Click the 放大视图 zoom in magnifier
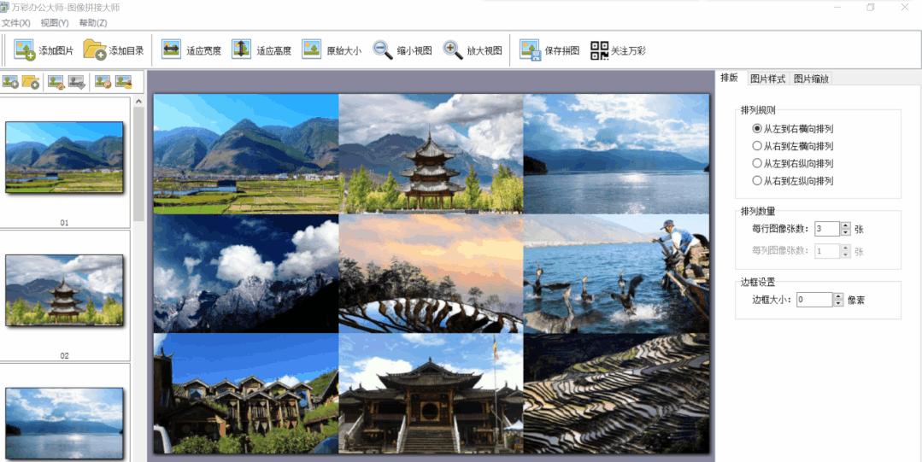 click(453, 50)
